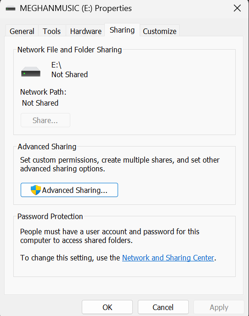
Task: Click the E:\ drive icon under Network Sharing
Action: click(x=31, y=72)
